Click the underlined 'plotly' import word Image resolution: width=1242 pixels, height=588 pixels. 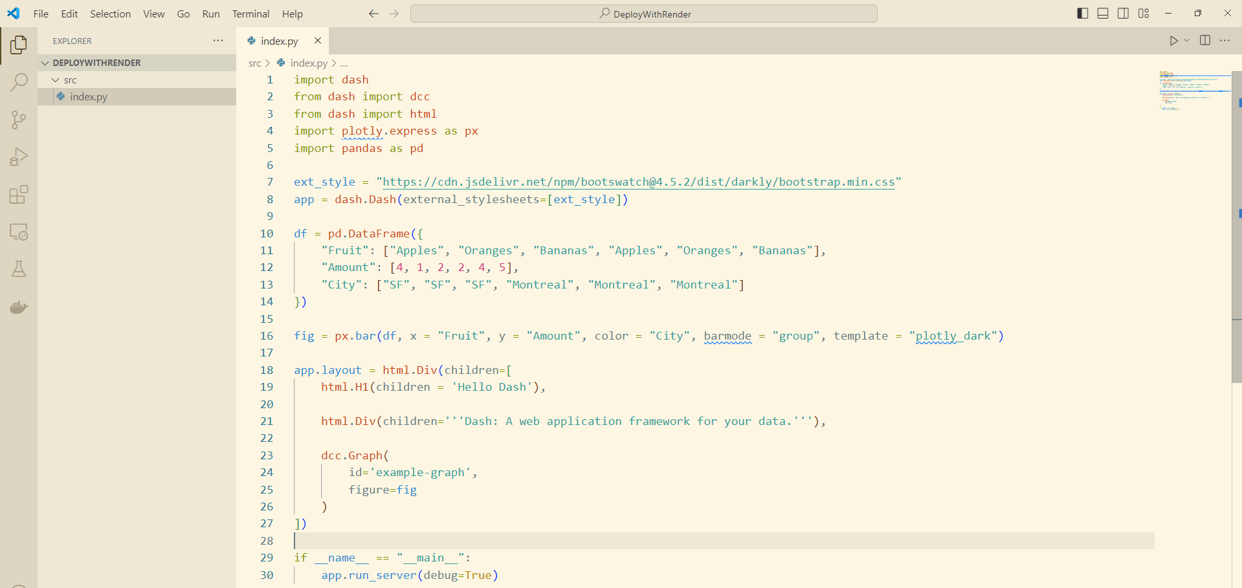point(362,131)
